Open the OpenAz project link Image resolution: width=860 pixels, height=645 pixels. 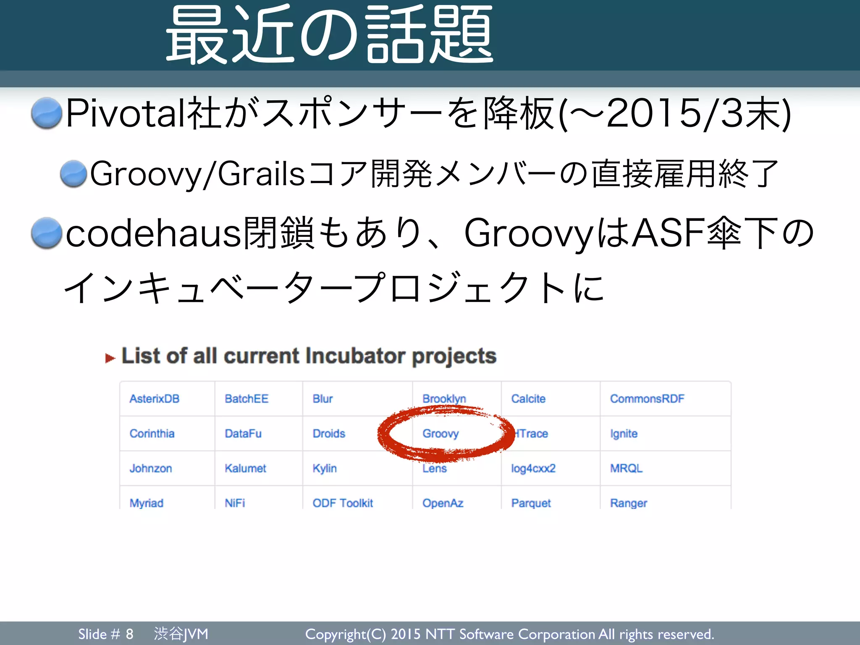point(443,503)
